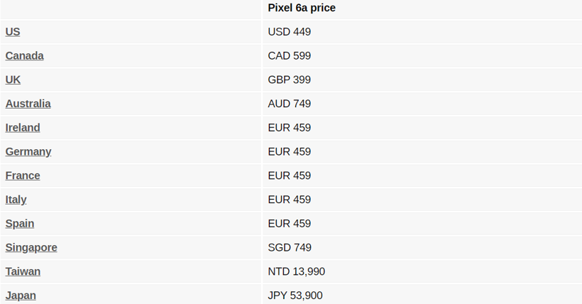The width and height of the screenshot is (582, 304).
Task: Open the Singapore link
Action: tap(31, 248)
